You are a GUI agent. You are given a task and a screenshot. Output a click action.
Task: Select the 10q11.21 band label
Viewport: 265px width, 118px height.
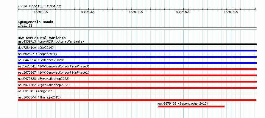(25, 26)
